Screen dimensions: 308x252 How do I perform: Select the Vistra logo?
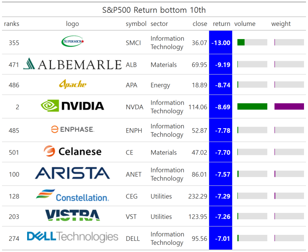73,215
